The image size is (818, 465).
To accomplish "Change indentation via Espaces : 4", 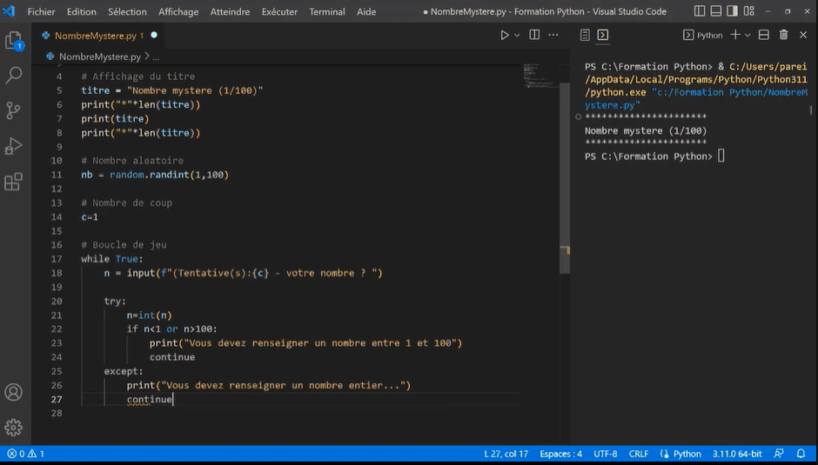I will (560, 454).
